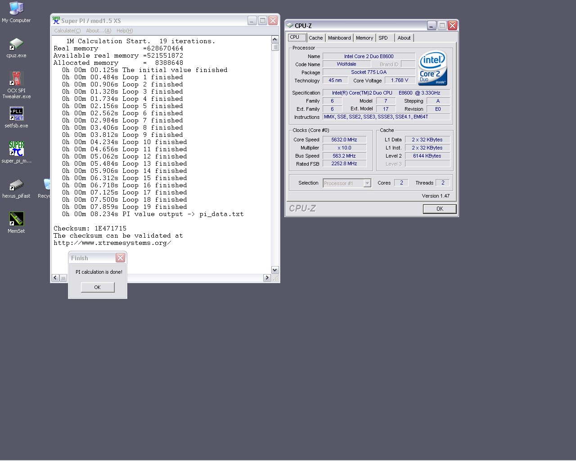Open the Calculate menu in Super PI
The image size is (576, 461).
tap(67, 31)
